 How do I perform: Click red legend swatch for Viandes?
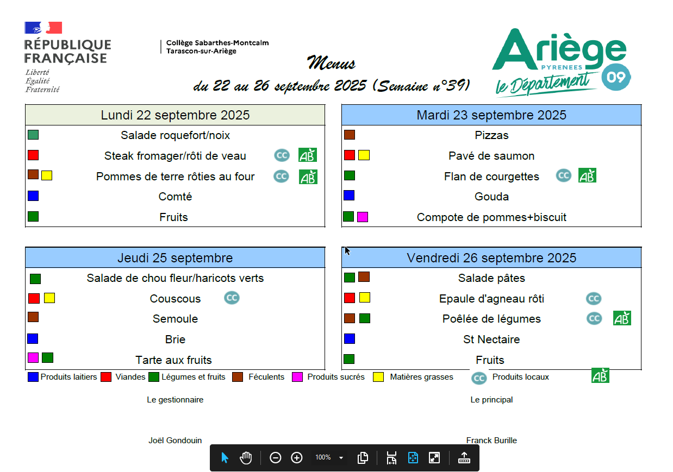tap(107, 377)
